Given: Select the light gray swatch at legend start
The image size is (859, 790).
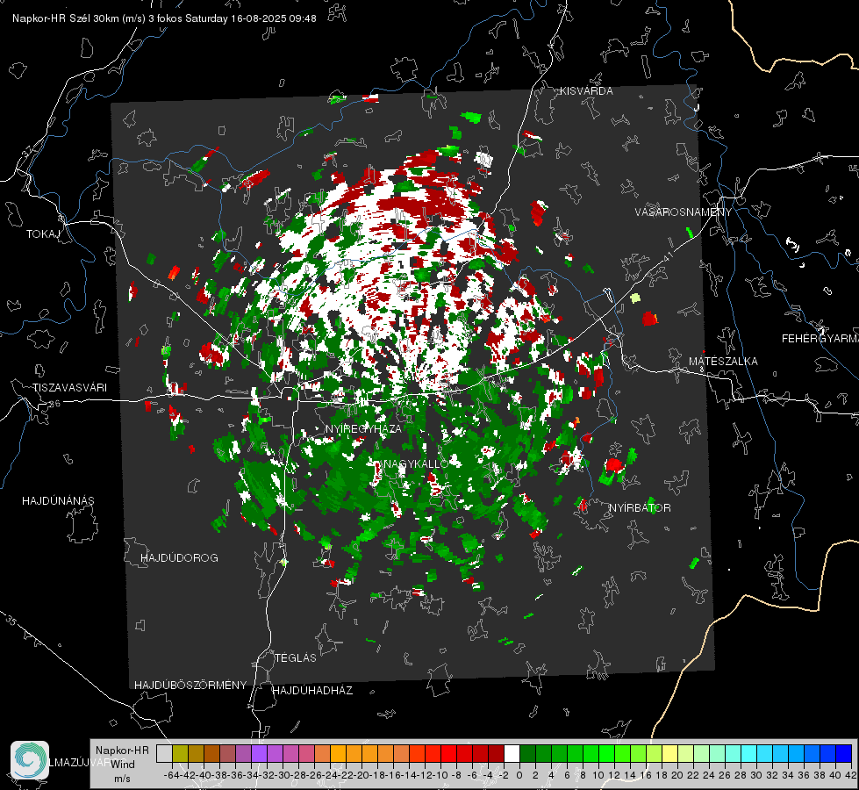Looking at the screenshot, I should tap(164, 753).
